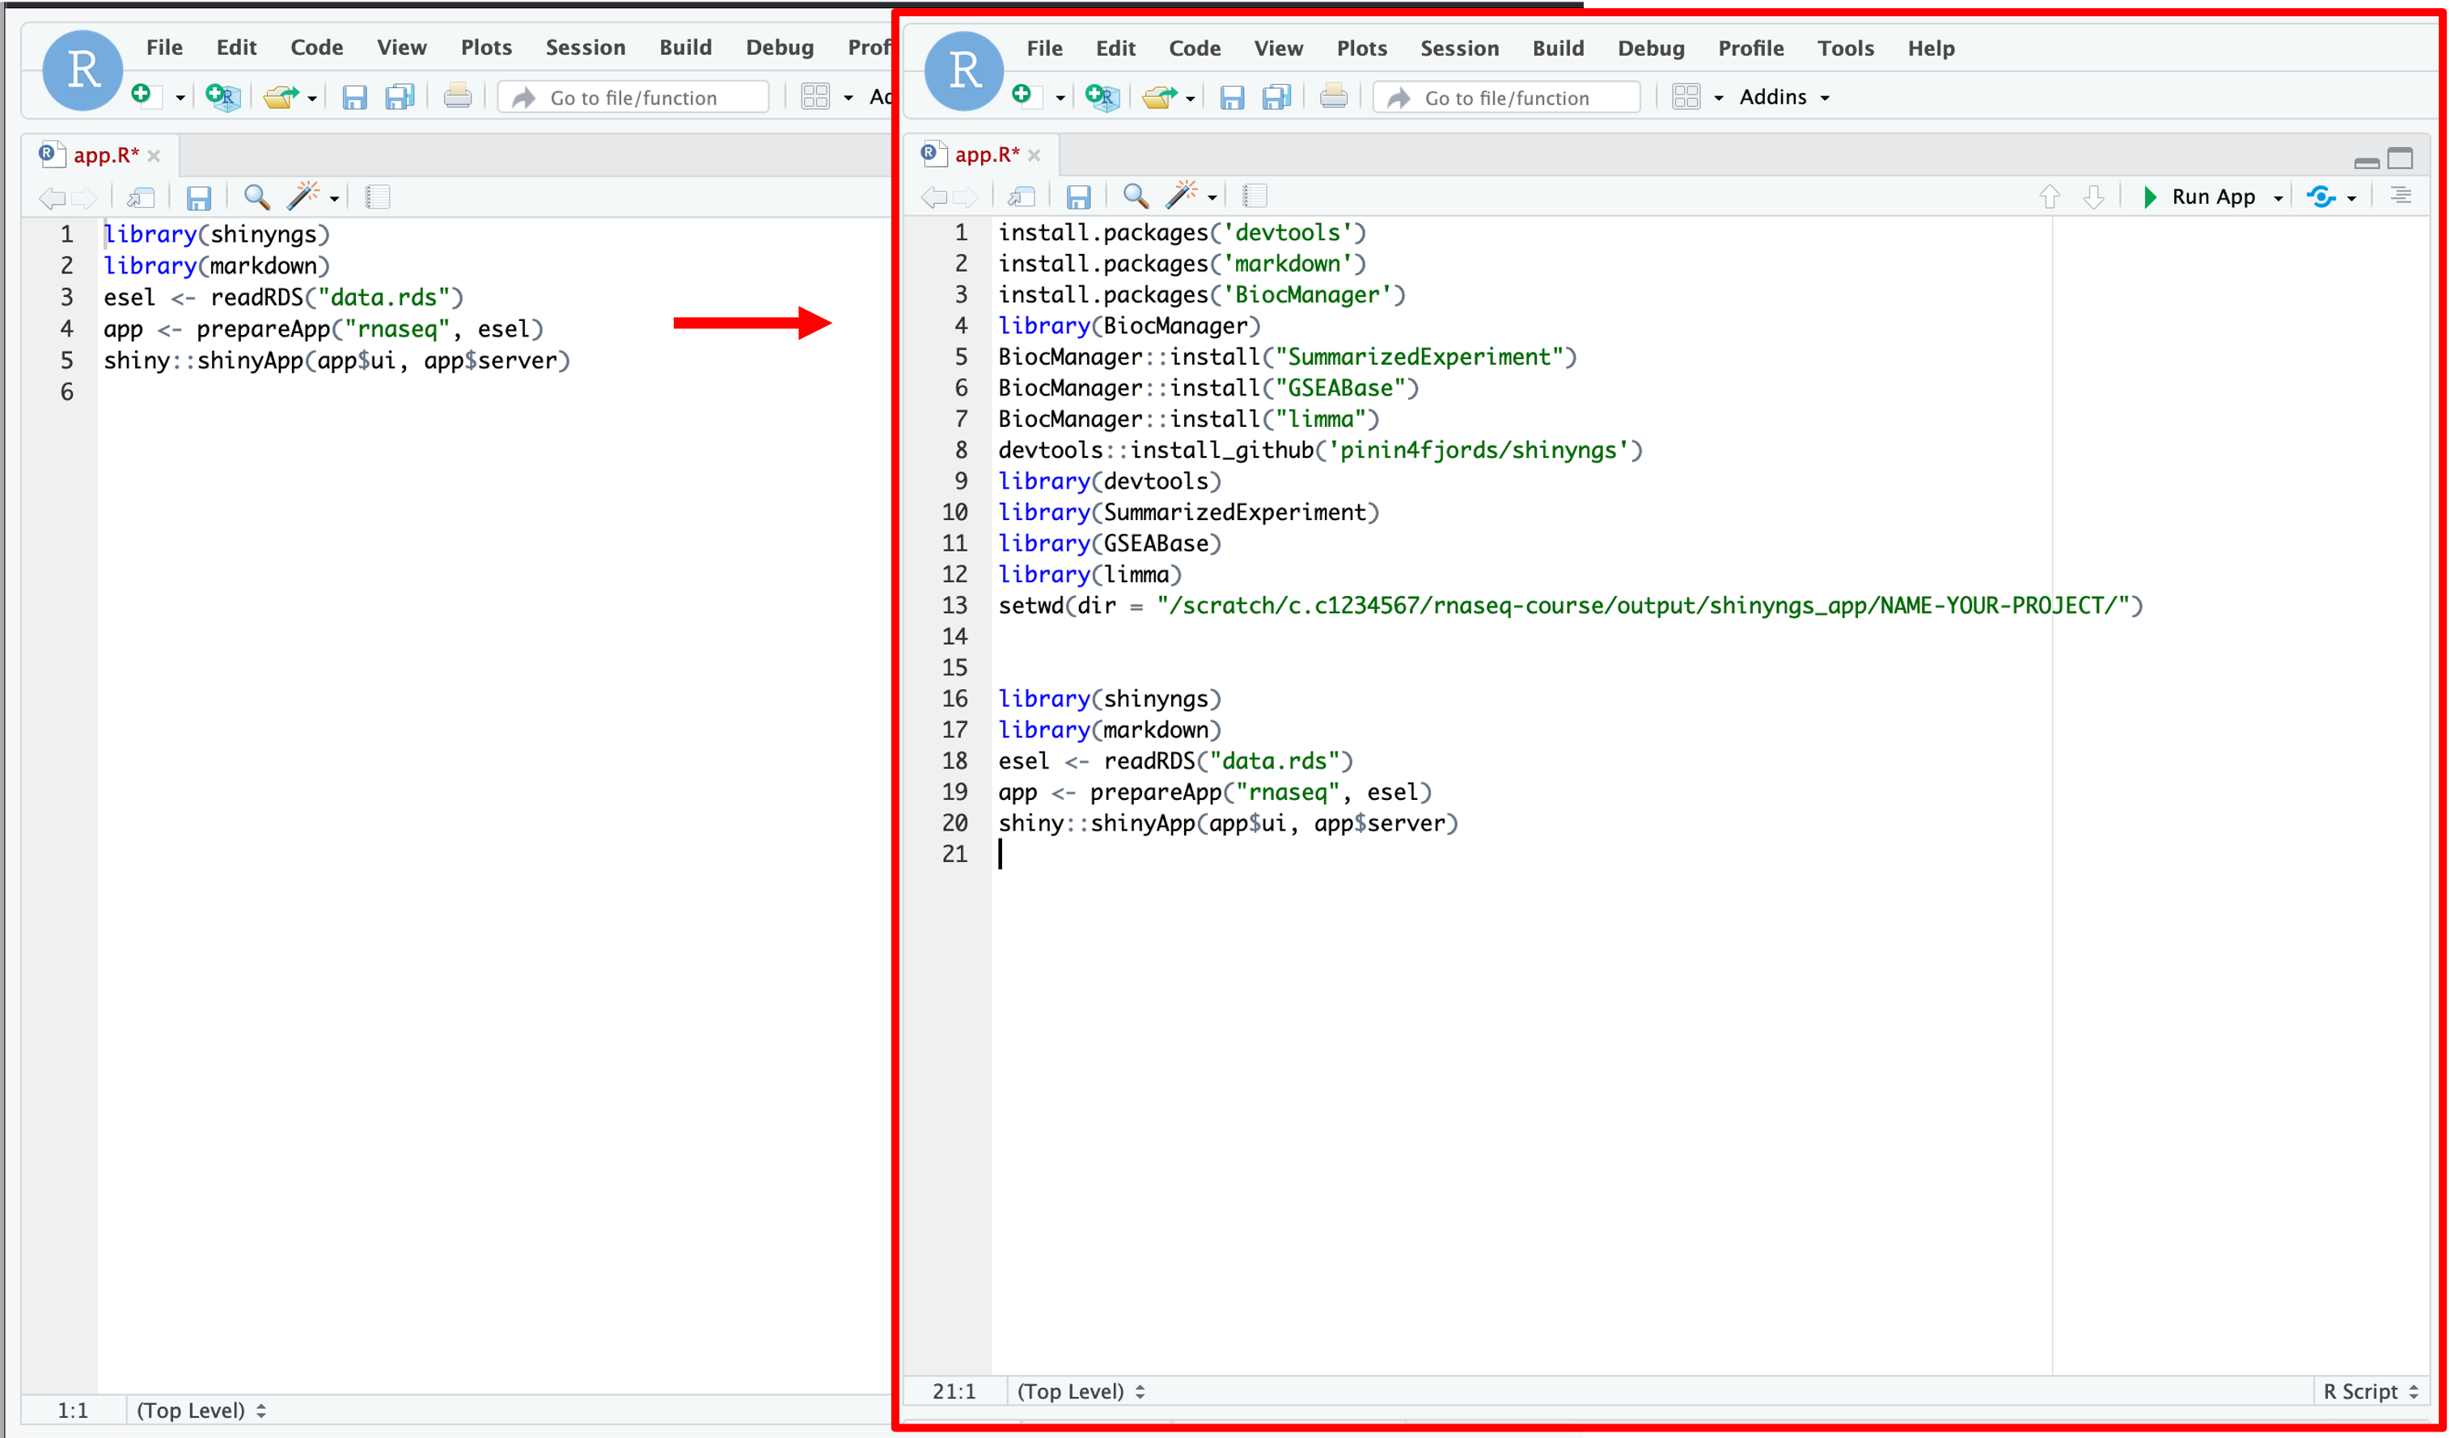
Task: Open (Top Level) scope selector in right window
Action: 1080,1391
